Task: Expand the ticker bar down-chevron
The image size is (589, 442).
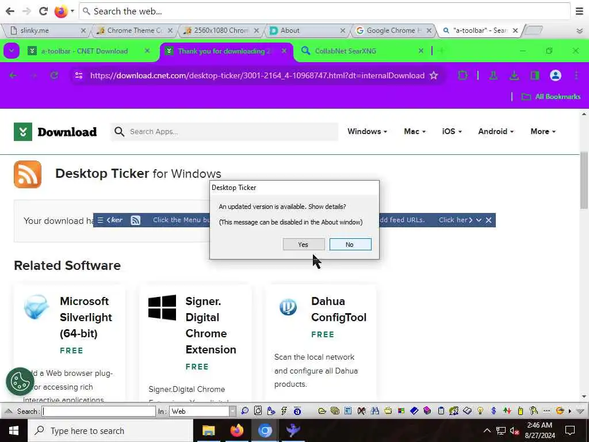Action: tap(479, 220)
